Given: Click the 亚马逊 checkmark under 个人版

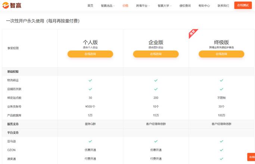Looking at the screenshot, I should [90, 141].
